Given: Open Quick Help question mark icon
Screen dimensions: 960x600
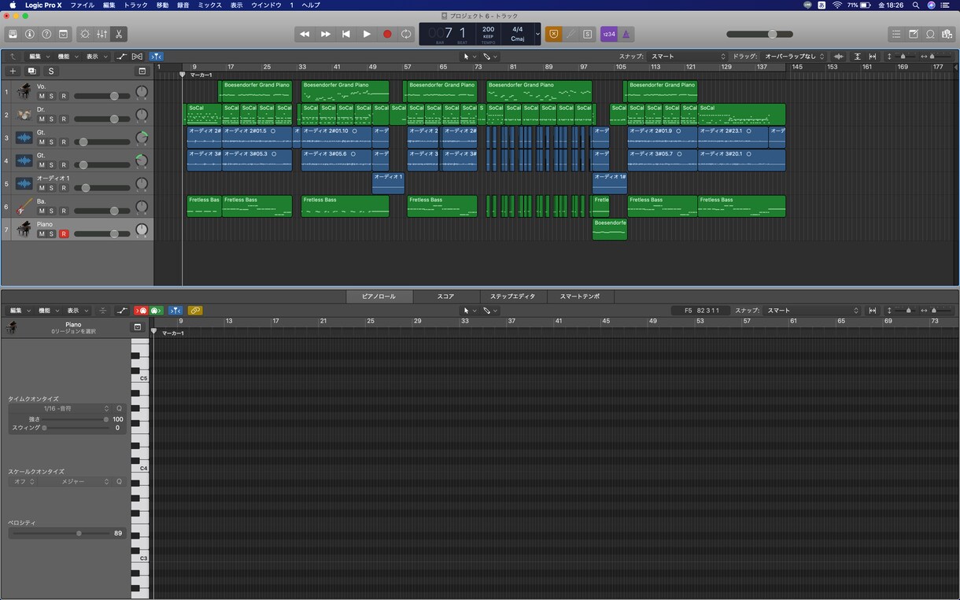Looking at the screenshot, I should point(46,34).
